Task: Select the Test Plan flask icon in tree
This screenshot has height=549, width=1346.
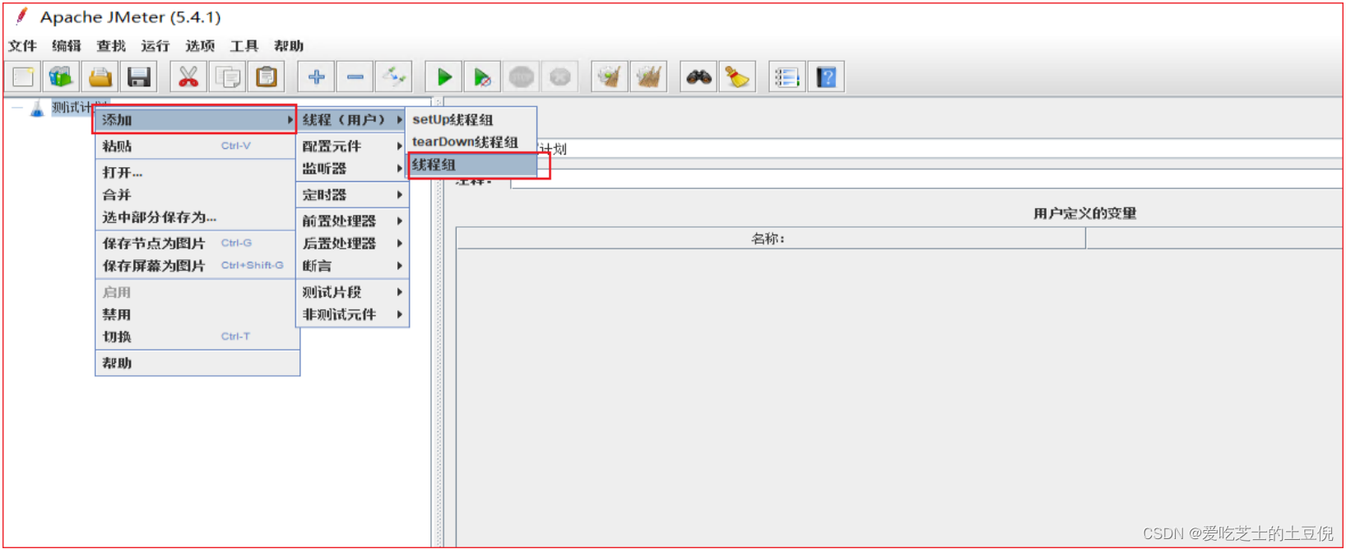Action: point(37,109)
